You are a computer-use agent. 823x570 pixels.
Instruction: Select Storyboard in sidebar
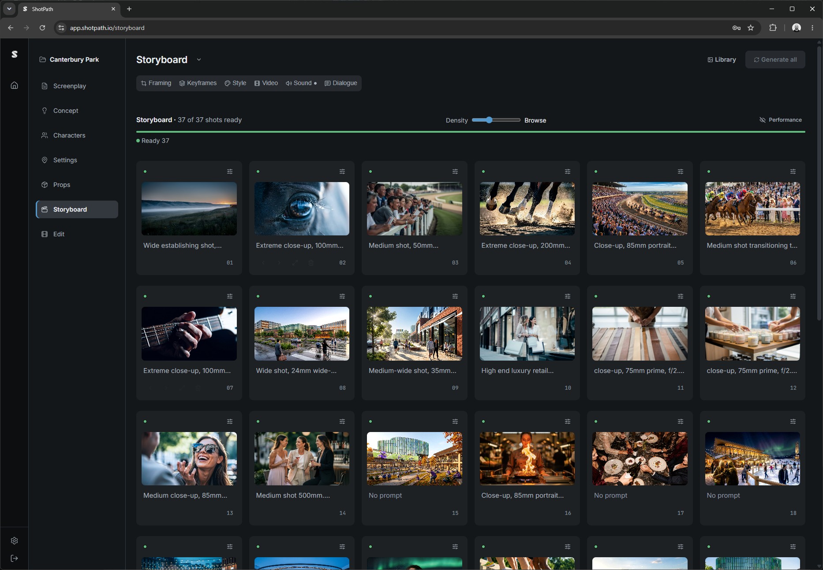click(x=77, y=209)
